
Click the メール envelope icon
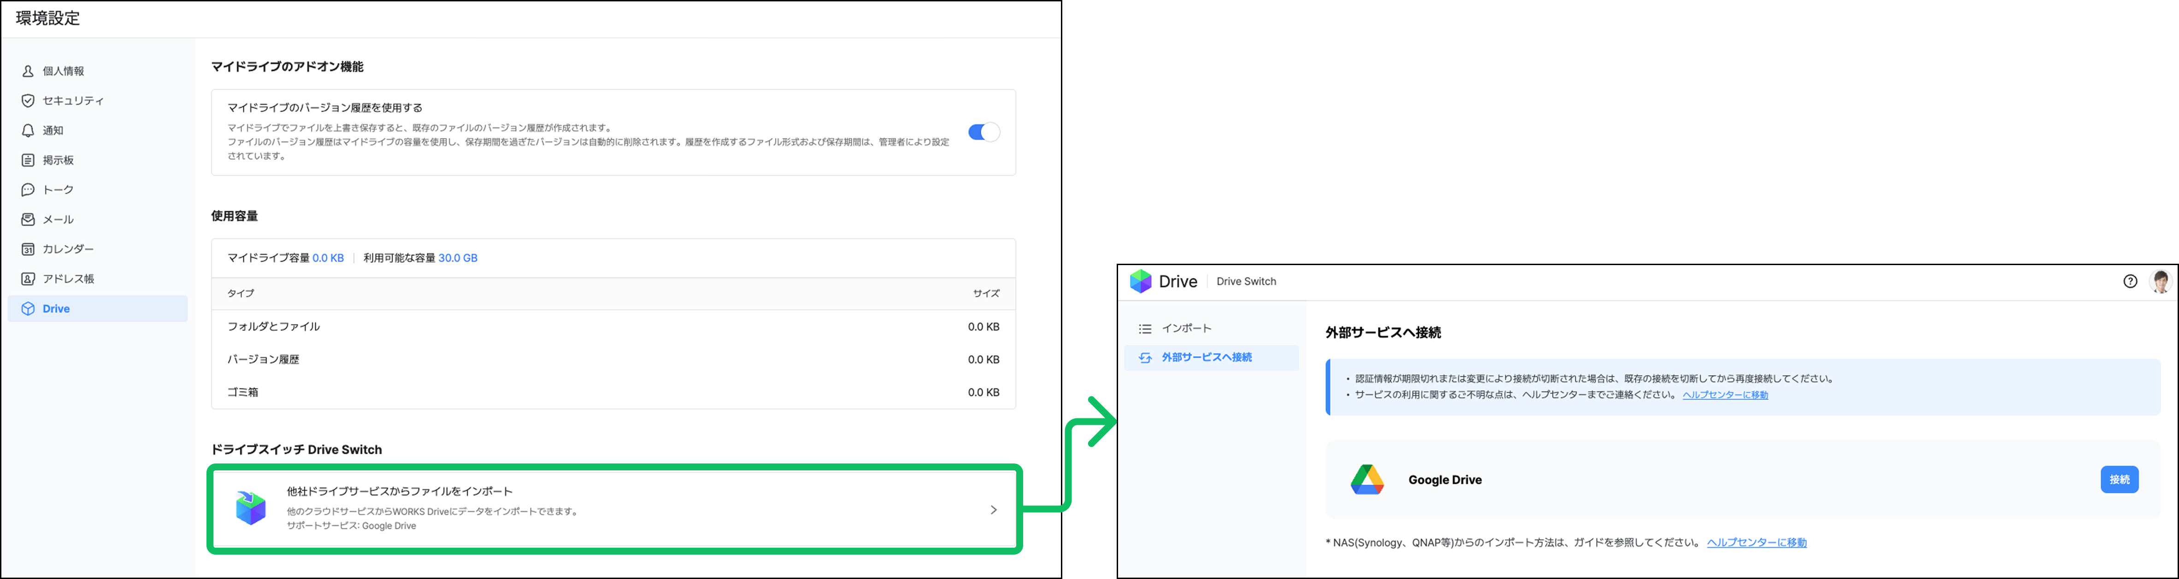pos(28,219)
